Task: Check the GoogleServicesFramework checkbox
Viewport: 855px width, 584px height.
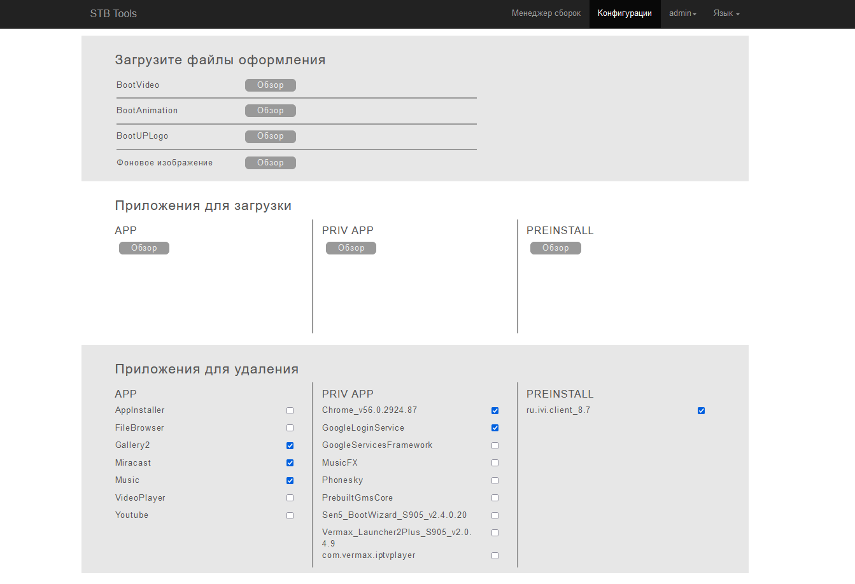Action: (x=495, y=446)
